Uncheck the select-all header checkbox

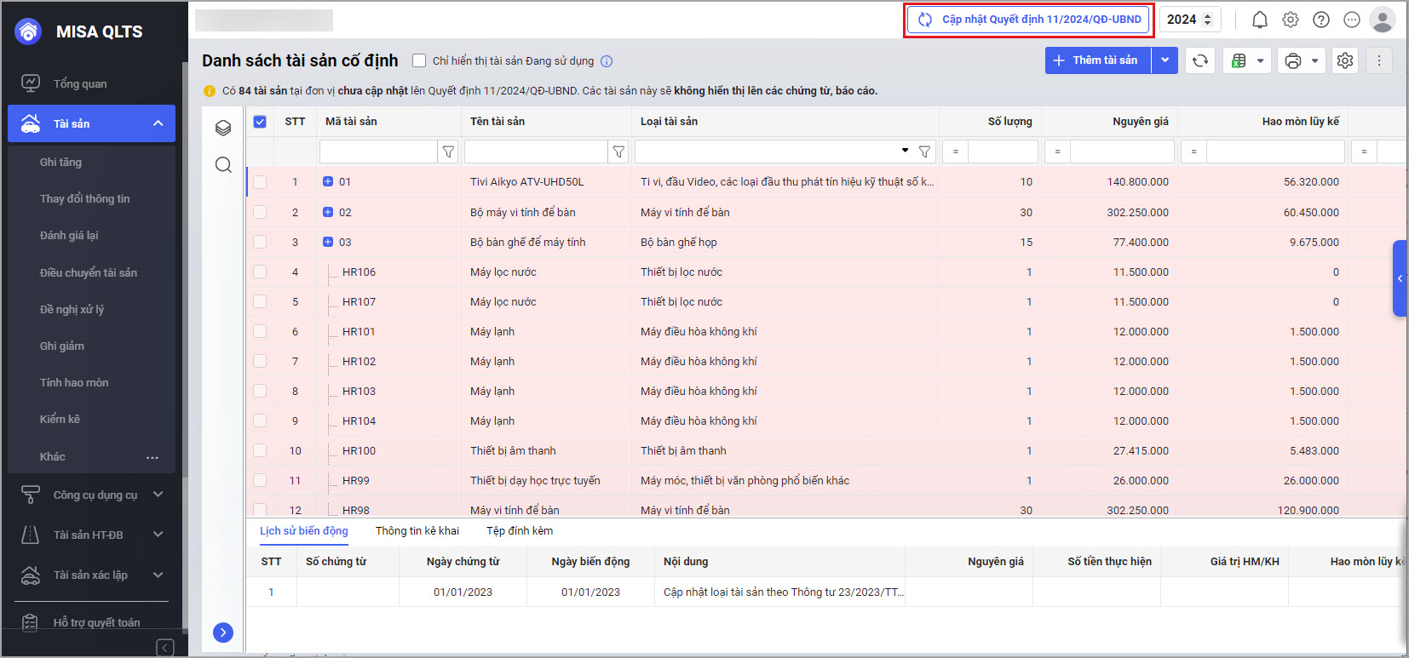tap(260, 122)
